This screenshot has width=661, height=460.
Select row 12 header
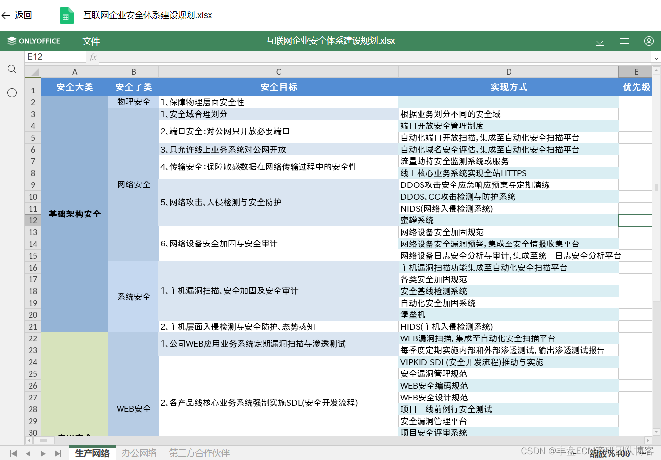coord(33,220)
